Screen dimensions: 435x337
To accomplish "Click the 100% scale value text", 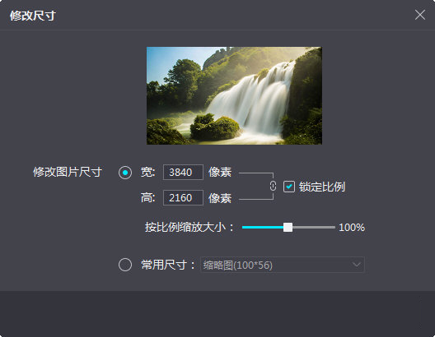I will tap(352, 228).
